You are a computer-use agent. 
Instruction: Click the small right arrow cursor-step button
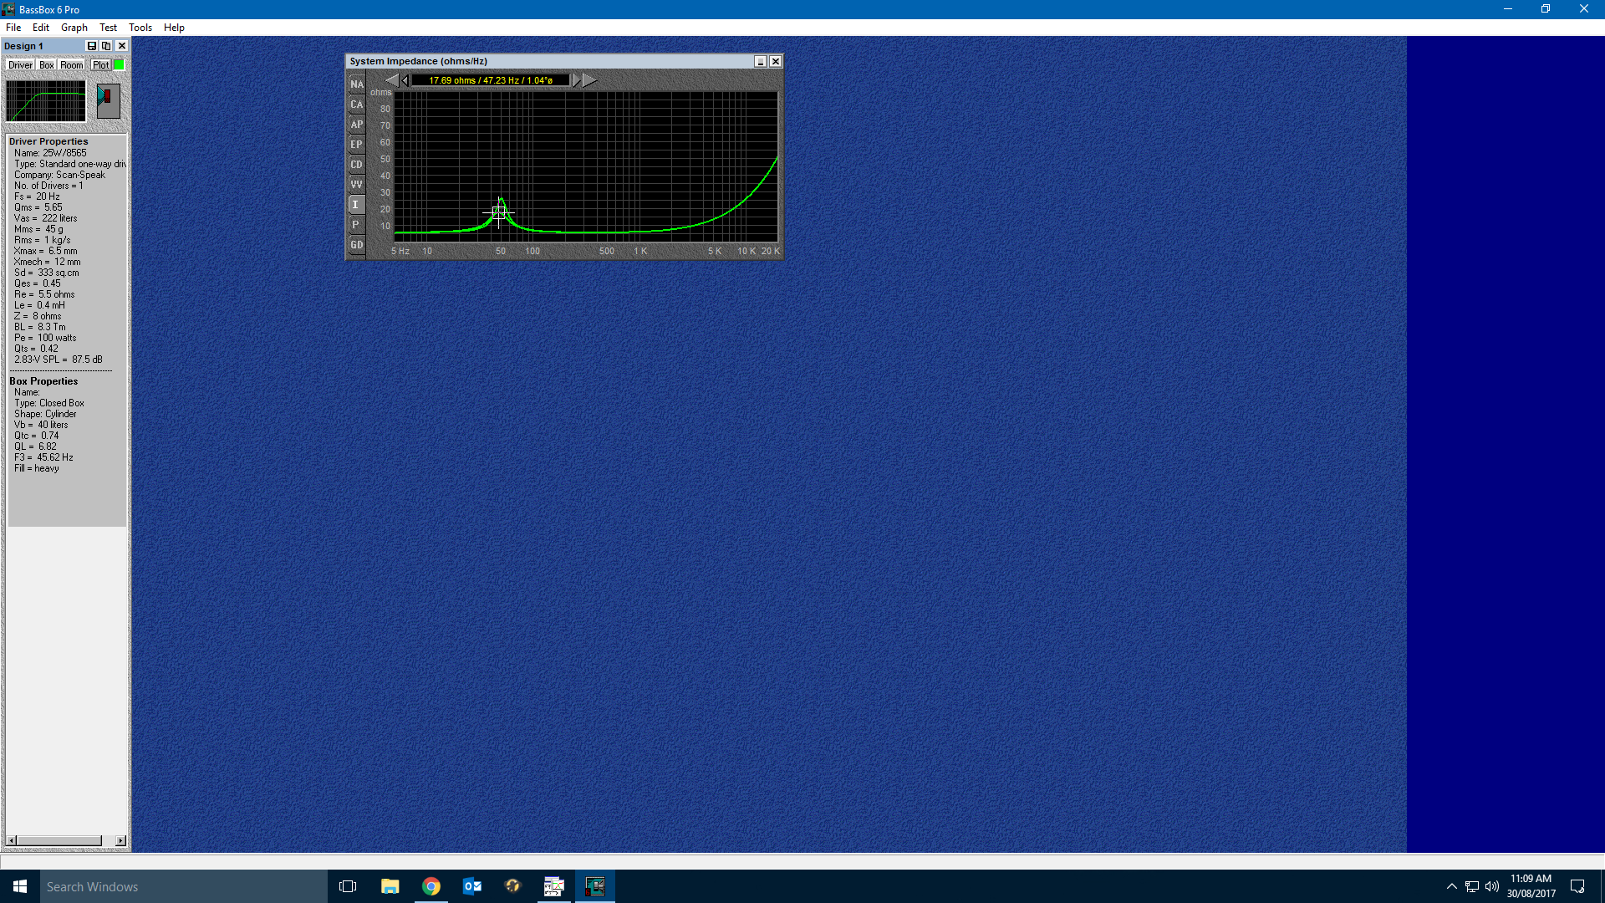(x=575, y=80)
